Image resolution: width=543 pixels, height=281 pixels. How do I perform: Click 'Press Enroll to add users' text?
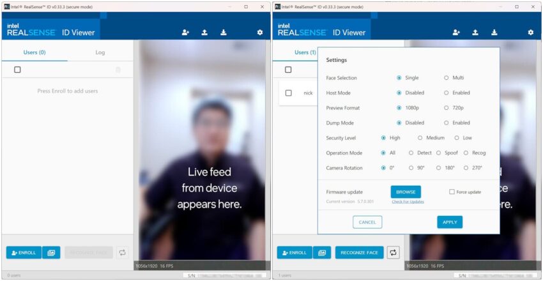[x=68, y=91]
